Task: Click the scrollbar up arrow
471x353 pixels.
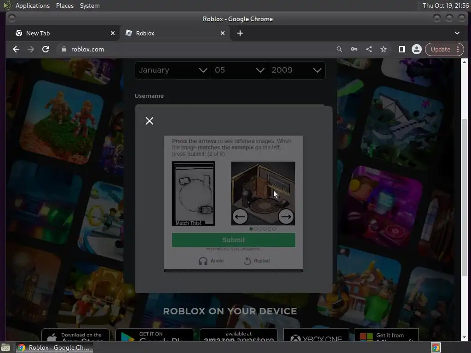Action: [465, 62]
